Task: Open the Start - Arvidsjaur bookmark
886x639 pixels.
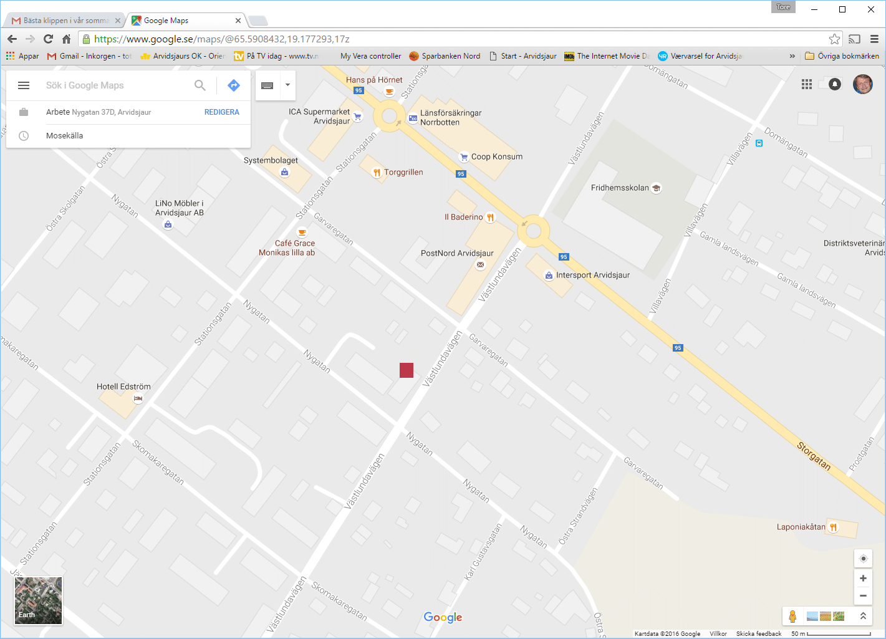Action: (x=523, y=56)
